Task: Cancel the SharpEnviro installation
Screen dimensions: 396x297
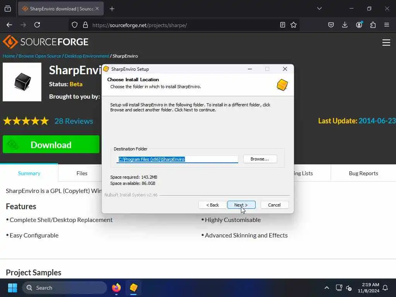Action: 274,205
